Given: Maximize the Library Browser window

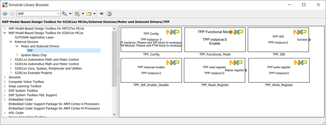Looking at the screenshot, I should [x=304, y=5].
